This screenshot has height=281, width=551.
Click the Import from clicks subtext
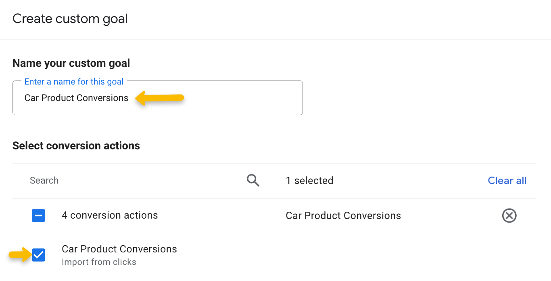click(x=99, y=262)
